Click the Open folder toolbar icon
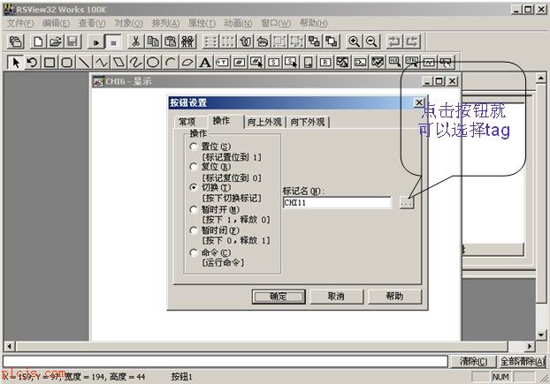This screenshot has height=384, width=550. [56, 42]
